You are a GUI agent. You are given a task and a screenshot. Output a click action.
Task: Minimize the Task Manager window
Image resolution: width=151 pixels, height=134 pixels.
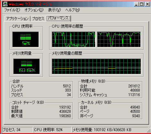[x=136, y=4]
